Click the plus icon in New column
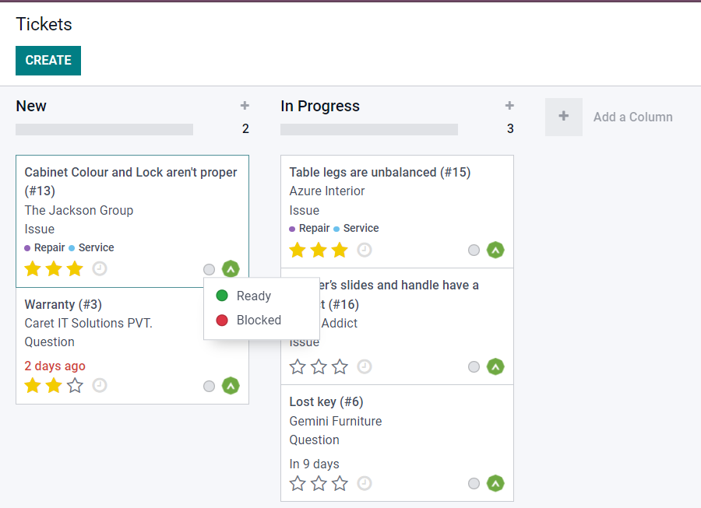 click(x=245, y=106)
